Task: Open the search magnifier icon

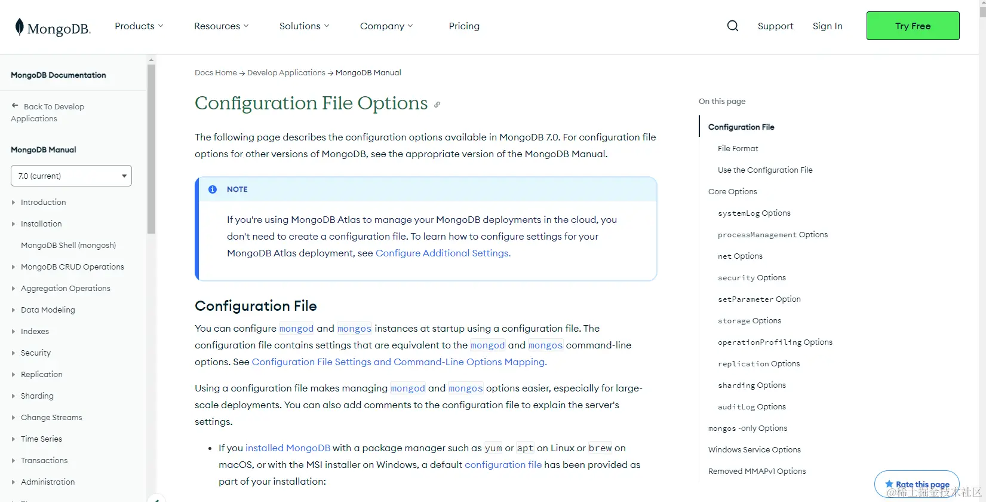Action: pos(733,26)
